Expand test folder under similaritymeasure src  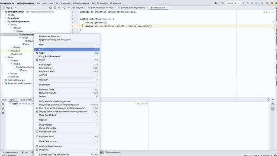(11, 47)
